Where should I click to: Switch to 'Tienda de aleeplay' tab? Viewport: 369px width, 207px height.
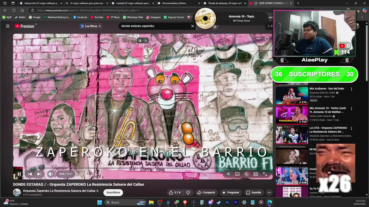coord(225,3)
